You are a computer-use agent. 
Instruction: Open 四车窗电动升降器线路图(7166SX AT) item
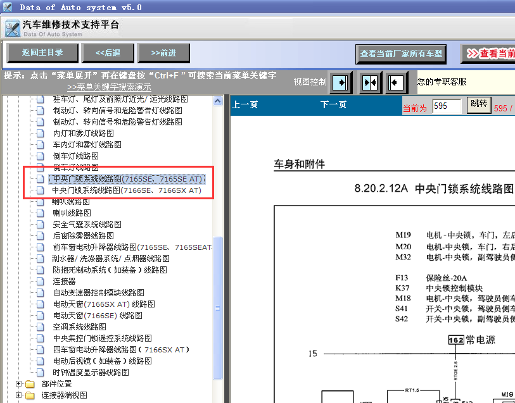pyautogui.click(x=121, y=350)
